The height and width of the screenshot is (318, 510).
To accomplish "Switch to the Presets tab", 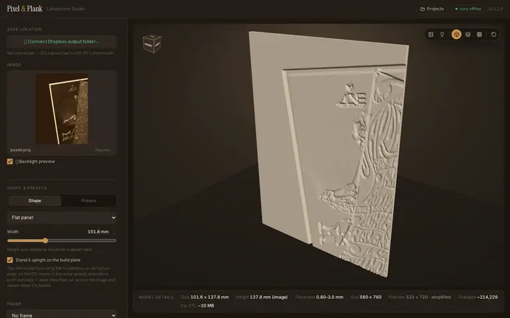I will (89, 201).
